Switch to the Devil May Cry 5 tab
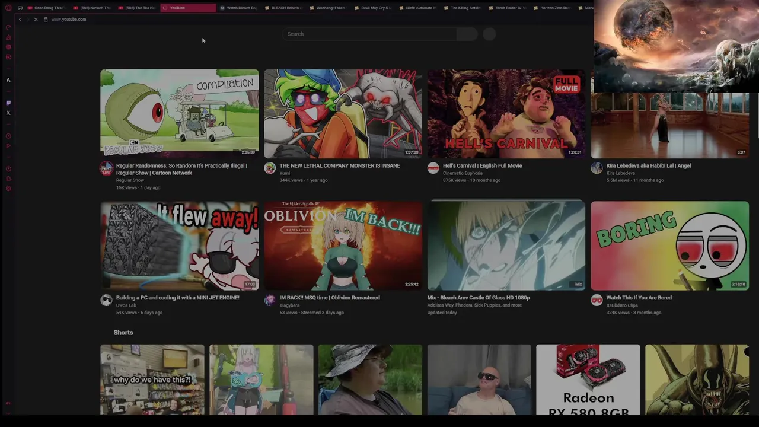The height and width of the screenshot is (427, 759). pyautogui.click(x=373, y=8)
